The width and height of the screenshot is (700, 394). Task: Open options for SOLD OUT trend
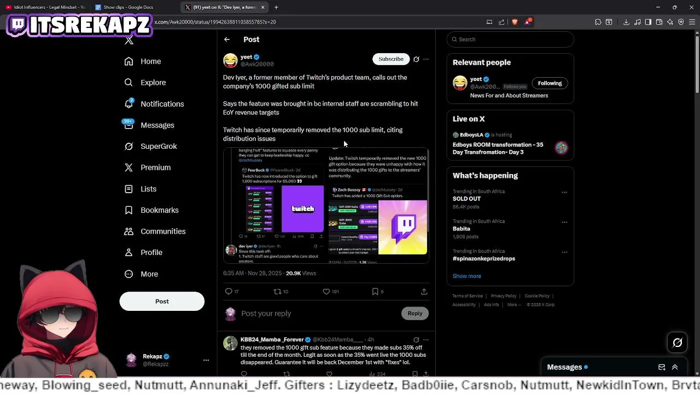(564, 192)
